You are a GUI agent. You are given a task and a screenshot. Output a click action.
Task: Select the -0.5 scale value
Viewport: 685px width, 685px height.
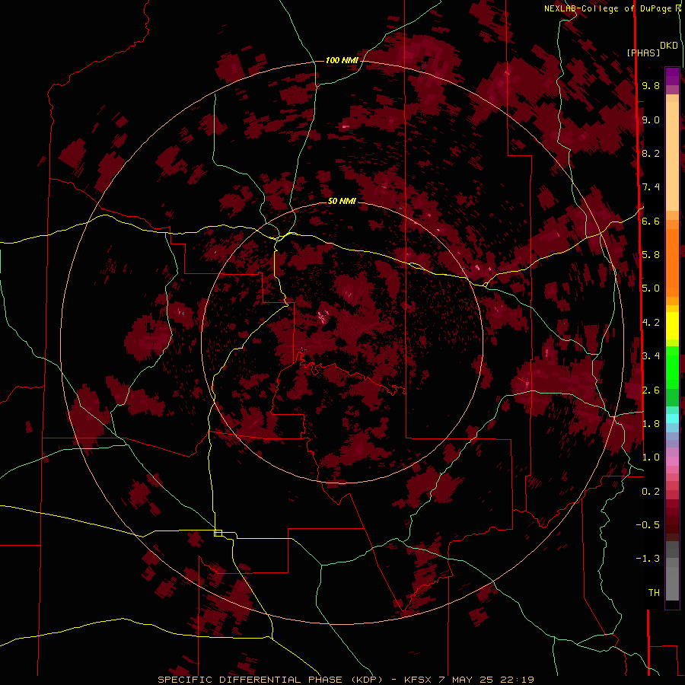coord(648,524)
